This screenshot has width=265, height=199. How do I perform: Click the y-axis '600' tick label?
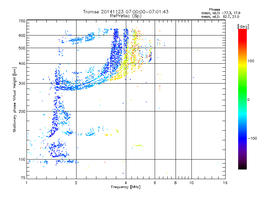click(22, 35)
